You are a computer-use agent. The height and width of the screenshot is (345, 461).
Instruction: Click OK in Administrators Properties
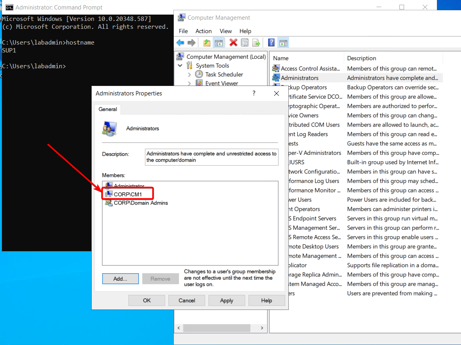point(147,300)
